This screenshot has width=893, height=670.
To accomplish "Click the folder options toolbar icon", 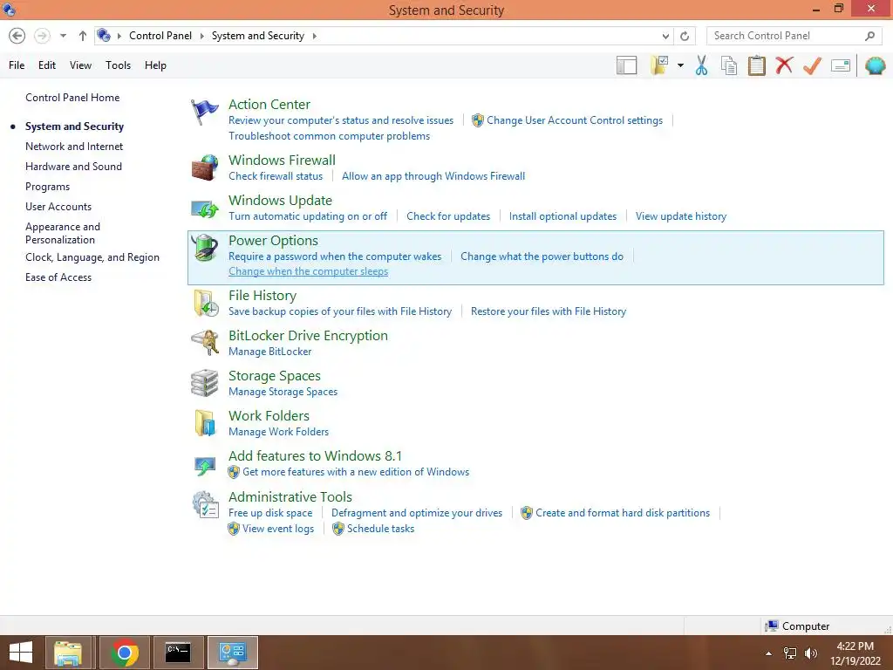I will pos(659,65).
